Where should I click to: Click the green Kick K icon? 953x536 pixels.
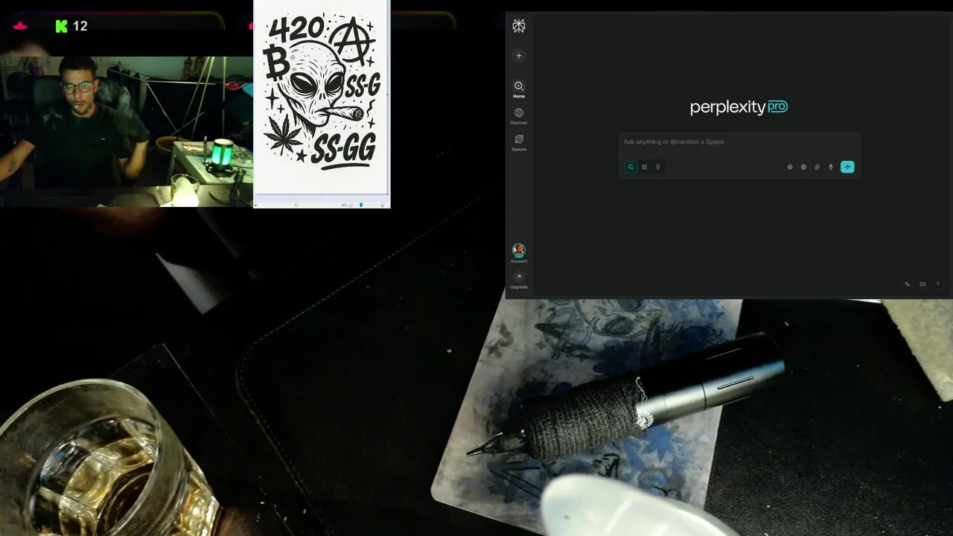[x=62, y=26]
